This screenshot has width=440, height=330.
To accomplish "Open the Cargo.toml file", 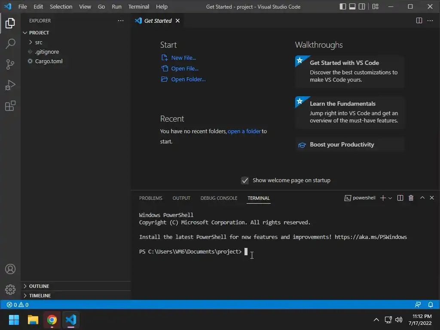I will [49, 61].
